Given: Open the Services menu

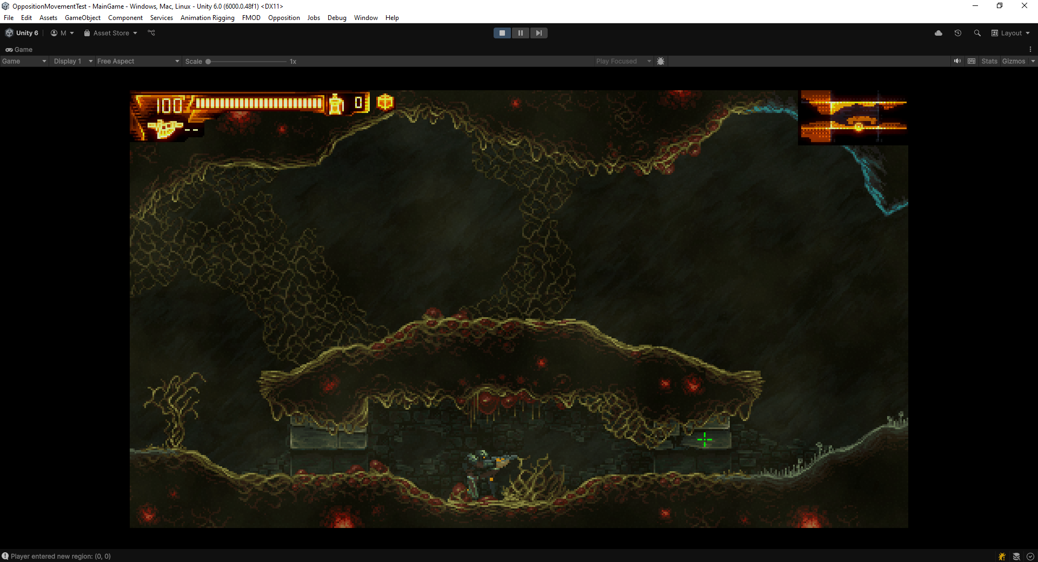Looking at the screenshot, I should tap(162, 18).
